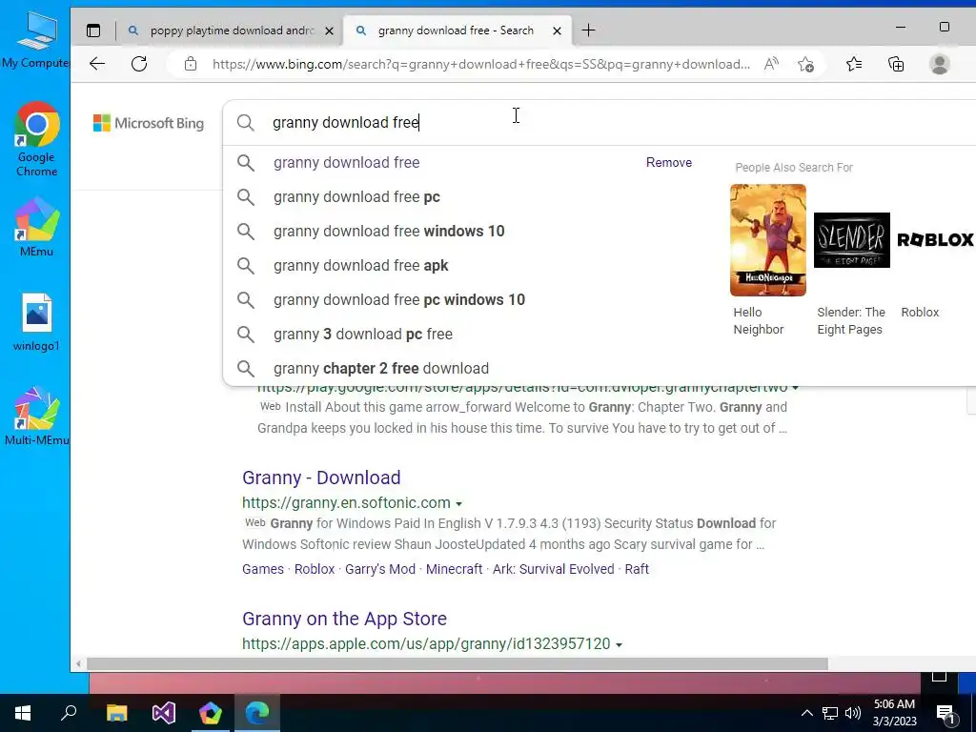Remove the granny download free history suggestion
The height and width of the screenshot is (732, 976).
(668, 162)
